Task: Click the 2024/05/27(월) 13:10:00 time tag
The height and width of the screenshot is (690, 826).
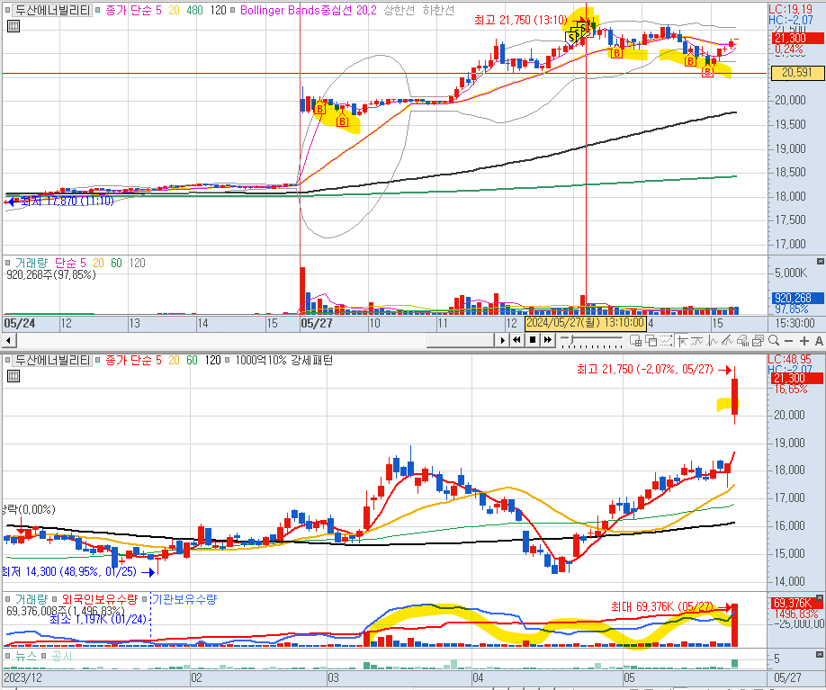Action: click(x=585, y=323)
